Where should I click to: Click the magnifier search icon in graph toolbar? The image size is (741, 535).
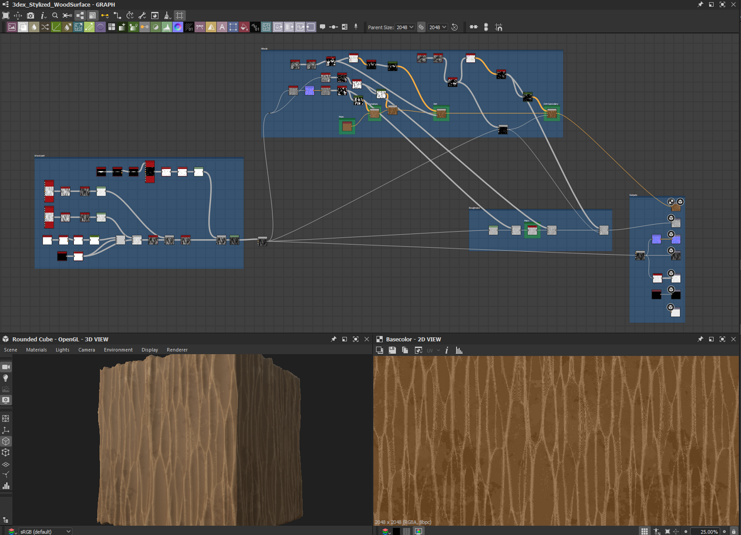pos(55,16)
